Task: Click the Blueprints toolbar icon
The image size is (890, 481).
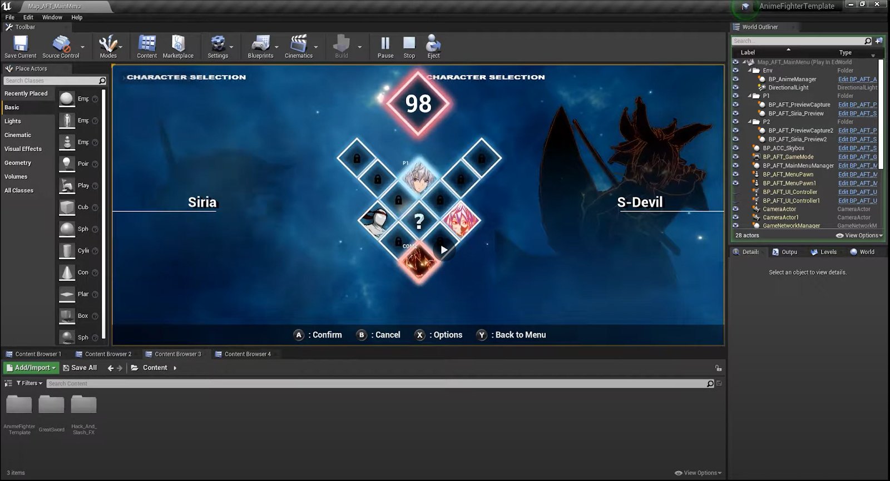Action: 260,44
